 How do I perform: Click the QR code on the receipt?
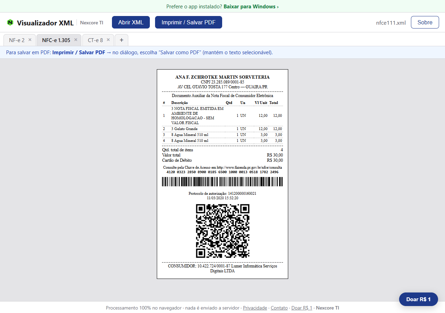click(222, 231)
